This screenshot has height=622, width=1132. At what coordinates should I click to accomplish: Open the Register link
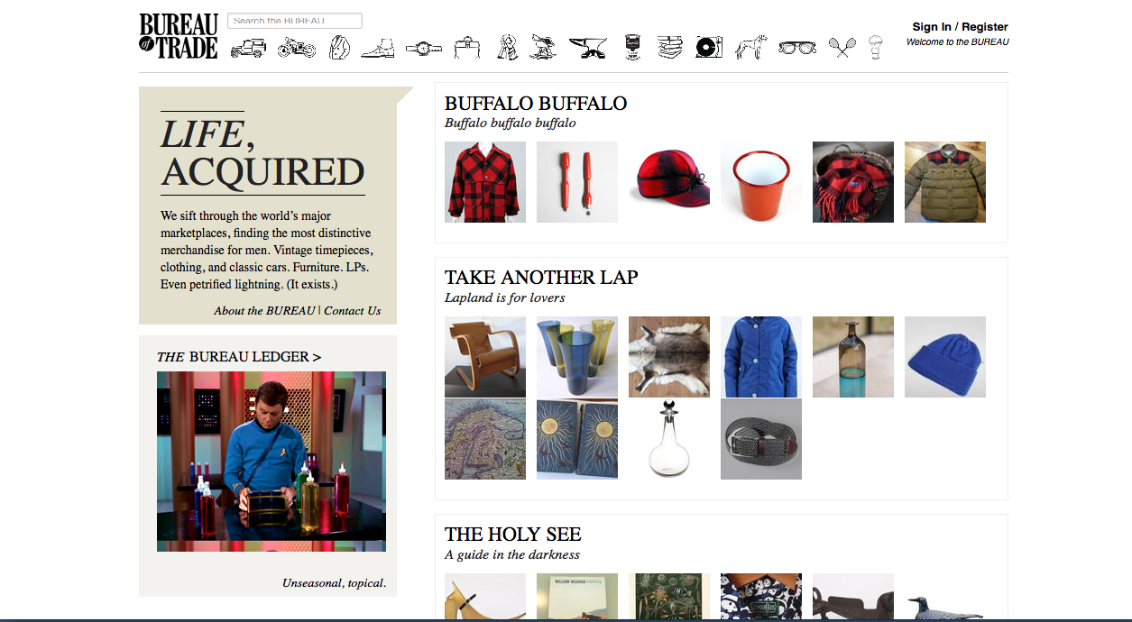(x=985, y=27)
